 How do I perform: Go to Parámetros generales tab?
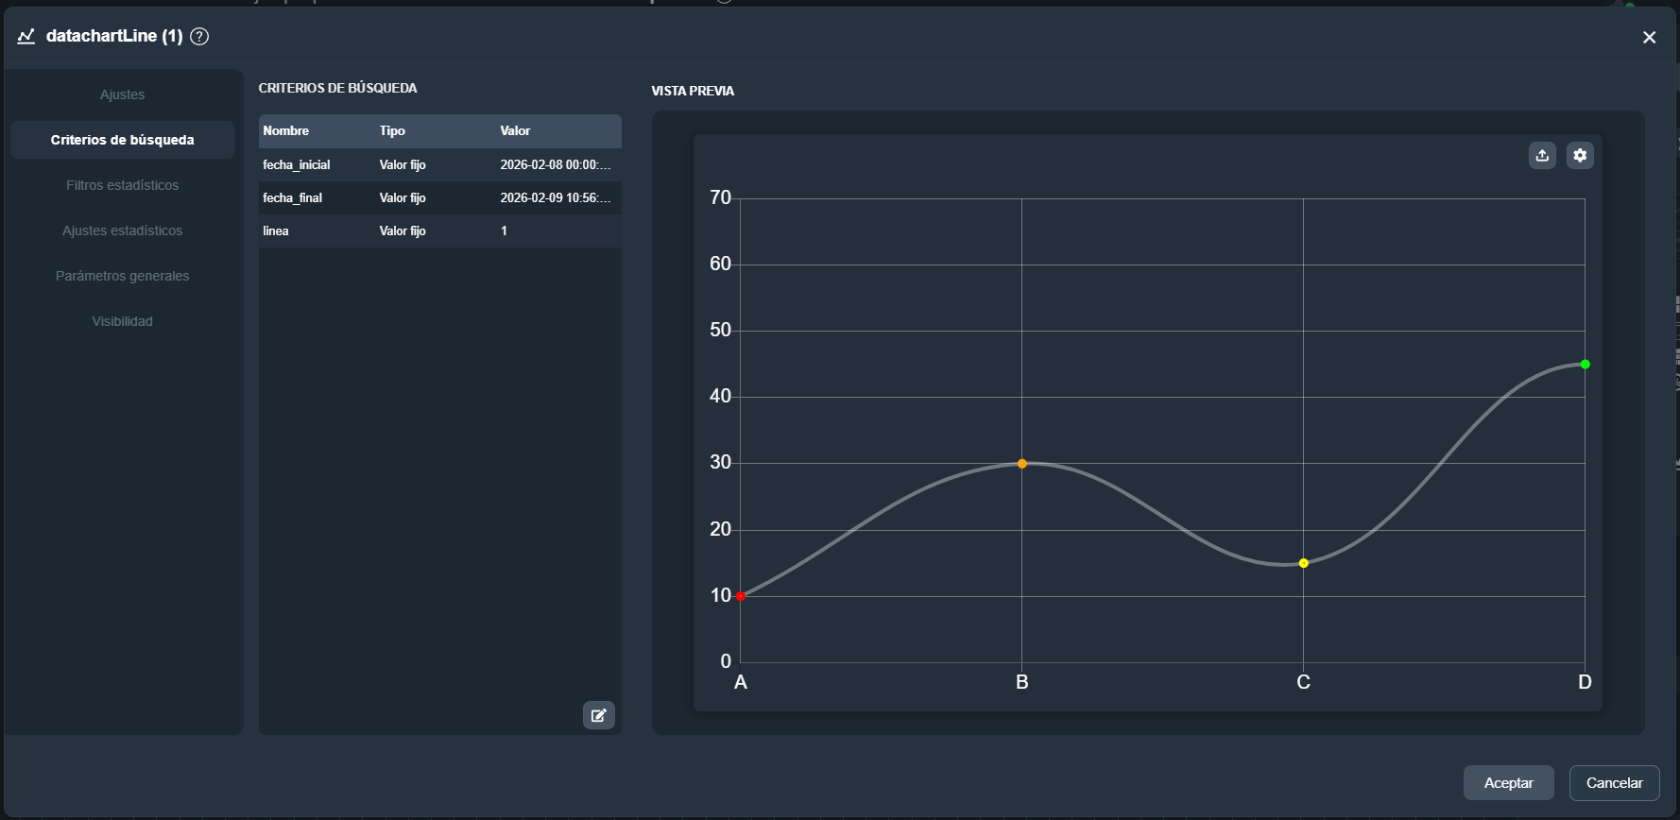click(x=122, y=276)
